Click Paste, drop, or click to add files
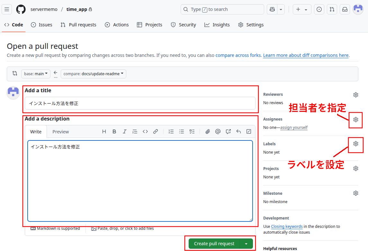368x251 pixels. [122, 229]
